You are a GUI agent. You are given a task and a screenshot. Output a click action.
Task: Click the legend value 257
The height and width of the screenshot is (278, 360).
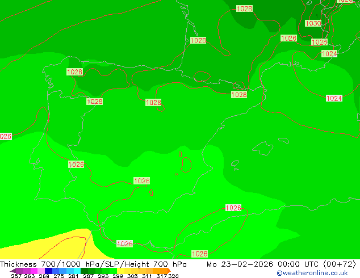(16, 276)
